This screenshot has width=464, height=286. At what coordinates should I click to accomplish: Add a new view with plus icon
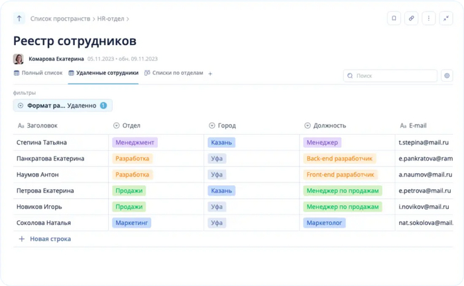click(x=210, y=74)
